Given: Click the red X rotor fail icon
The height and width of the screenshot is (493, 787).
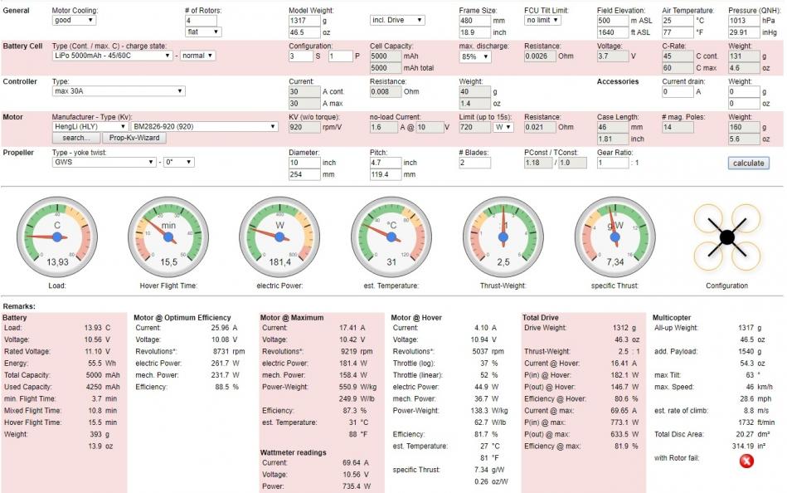Looking at the screenshot, I should click(746, 461).
